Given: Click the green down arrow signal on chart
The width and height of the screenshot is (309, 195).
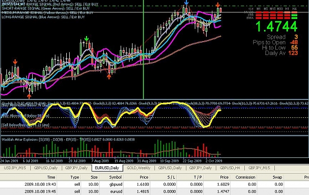Looking at the screenshot, I should [x=87, y=38].
